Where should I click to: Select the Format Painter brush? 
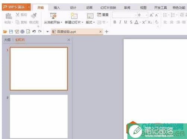point(34,16)
